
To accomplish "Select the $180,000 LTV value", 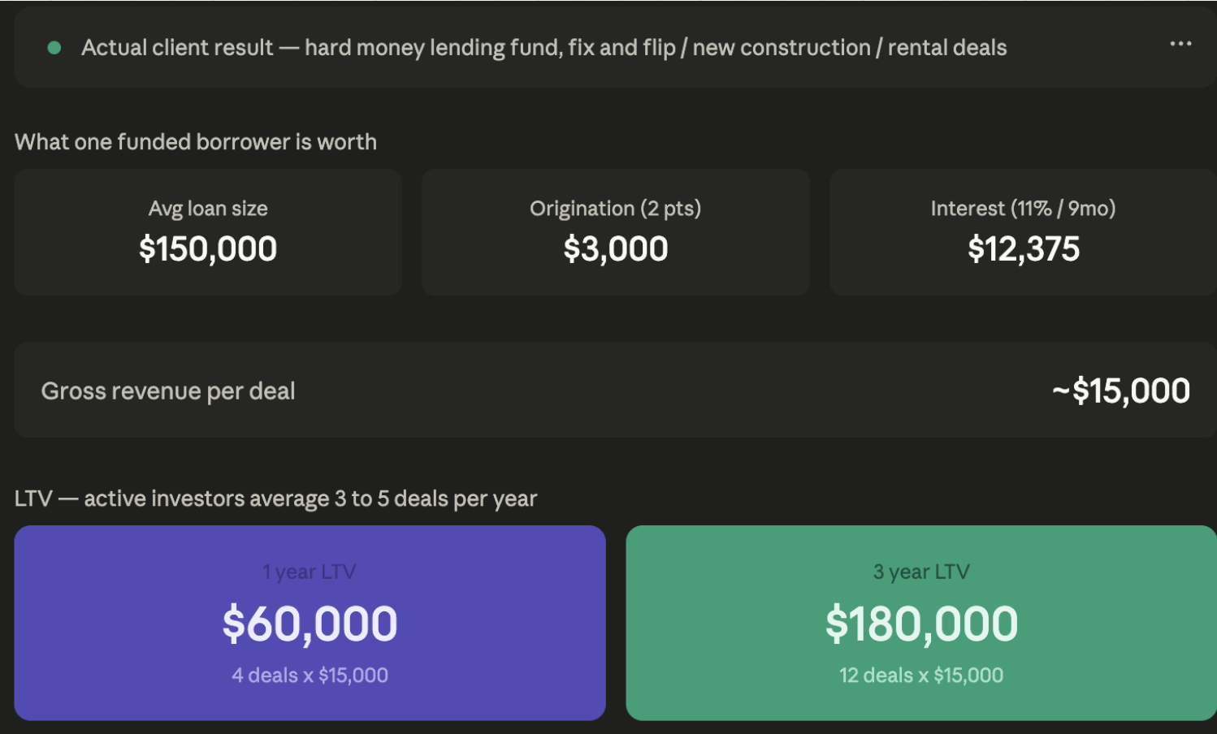I will pyautogui.click(x=921, y=624).
